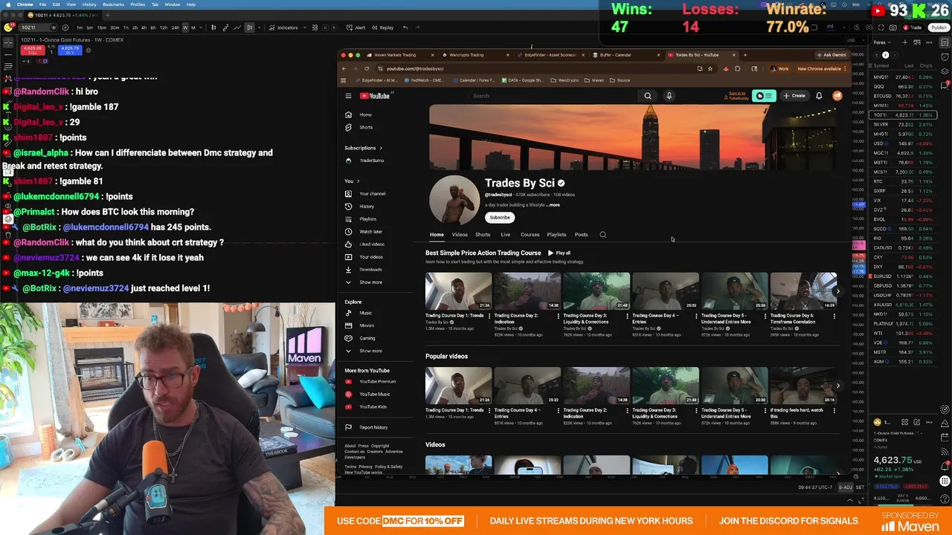Screen dimensions: 952x535
Task: Select the 24h timeframe in TradingView
Action: [175, 27]
